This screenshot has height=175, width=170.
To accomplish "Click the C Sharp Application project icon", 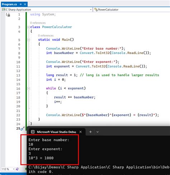I will coord(4,10).
